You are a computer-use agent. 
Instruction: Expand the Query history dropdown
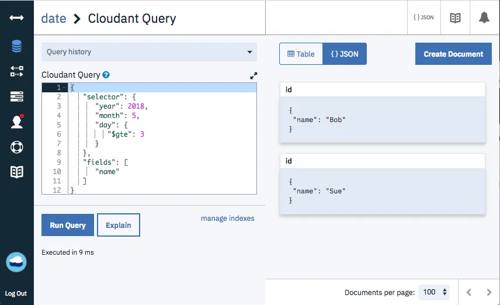[x=149, y=52]
